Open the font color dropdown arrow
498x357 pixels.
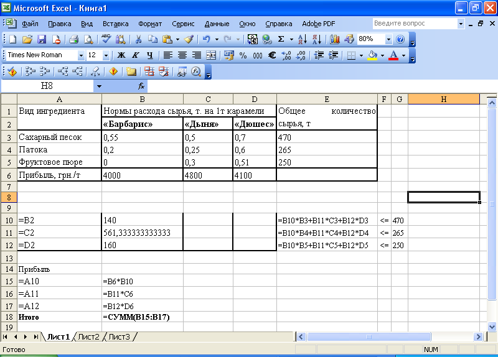pos(403,55)
